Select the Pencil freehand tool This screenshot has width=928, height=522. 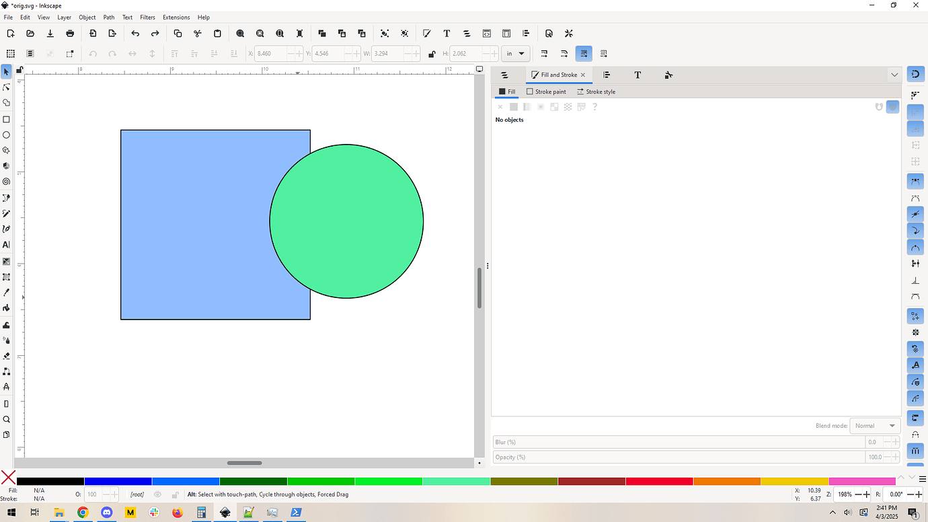click(7, 213)
